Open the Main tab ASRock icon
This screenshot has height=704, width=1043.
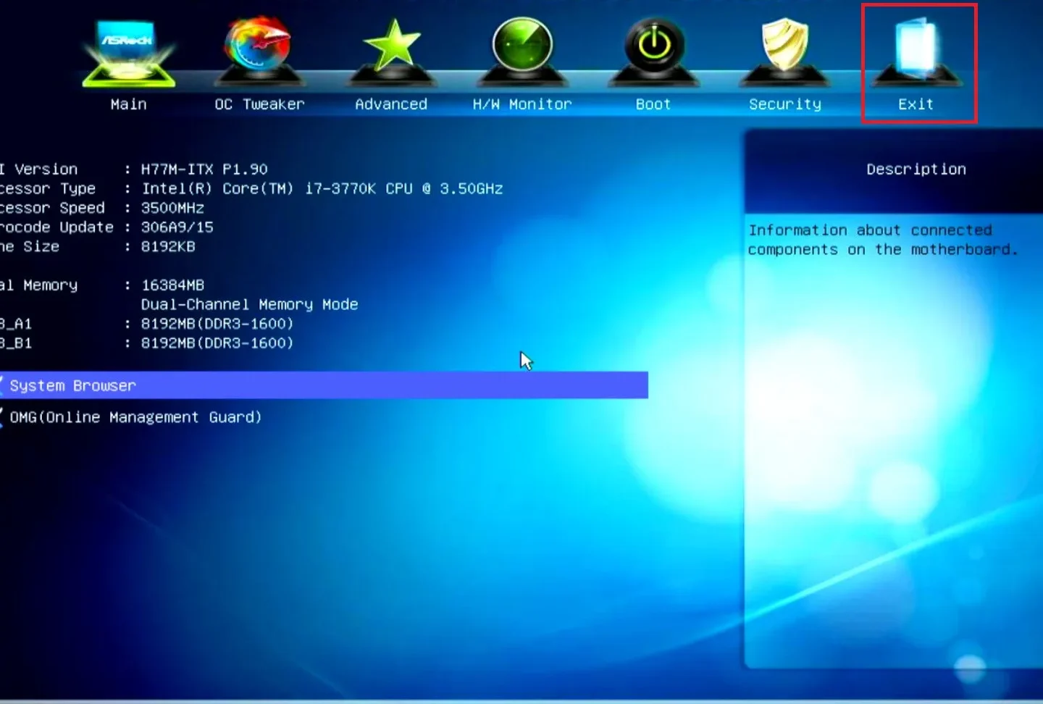(128, 52)
